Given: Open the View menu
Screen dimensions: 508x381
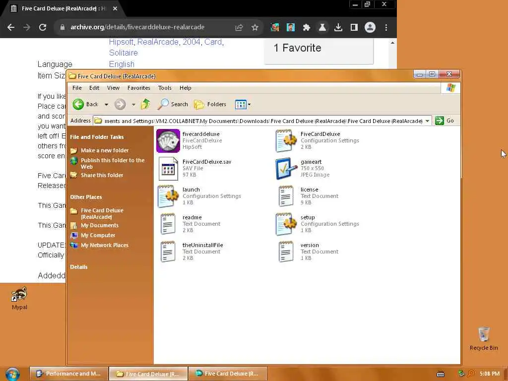Looking at the screenshot, I should click(114, 88).
